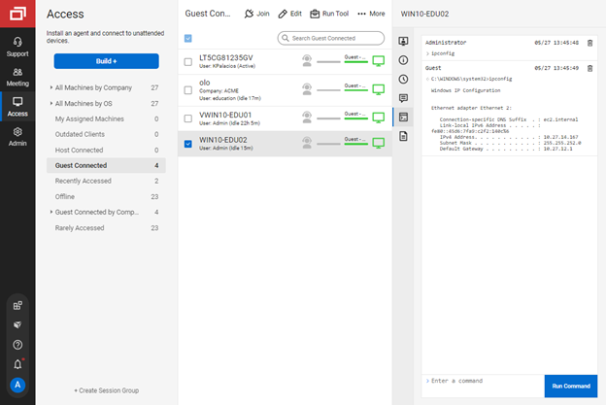The image size is (606, 405).
Task: Expand Guest Connected by Comp... group
Action: (51, 212)
